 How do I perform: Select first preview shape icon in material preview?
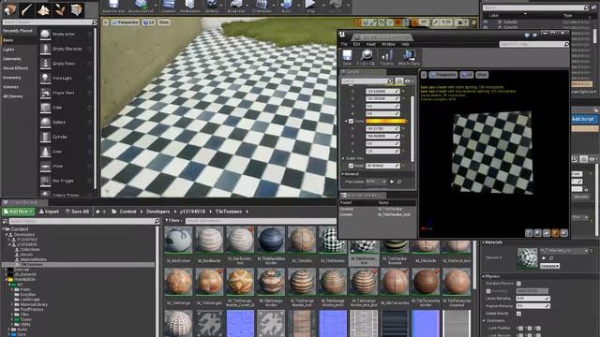529,233
